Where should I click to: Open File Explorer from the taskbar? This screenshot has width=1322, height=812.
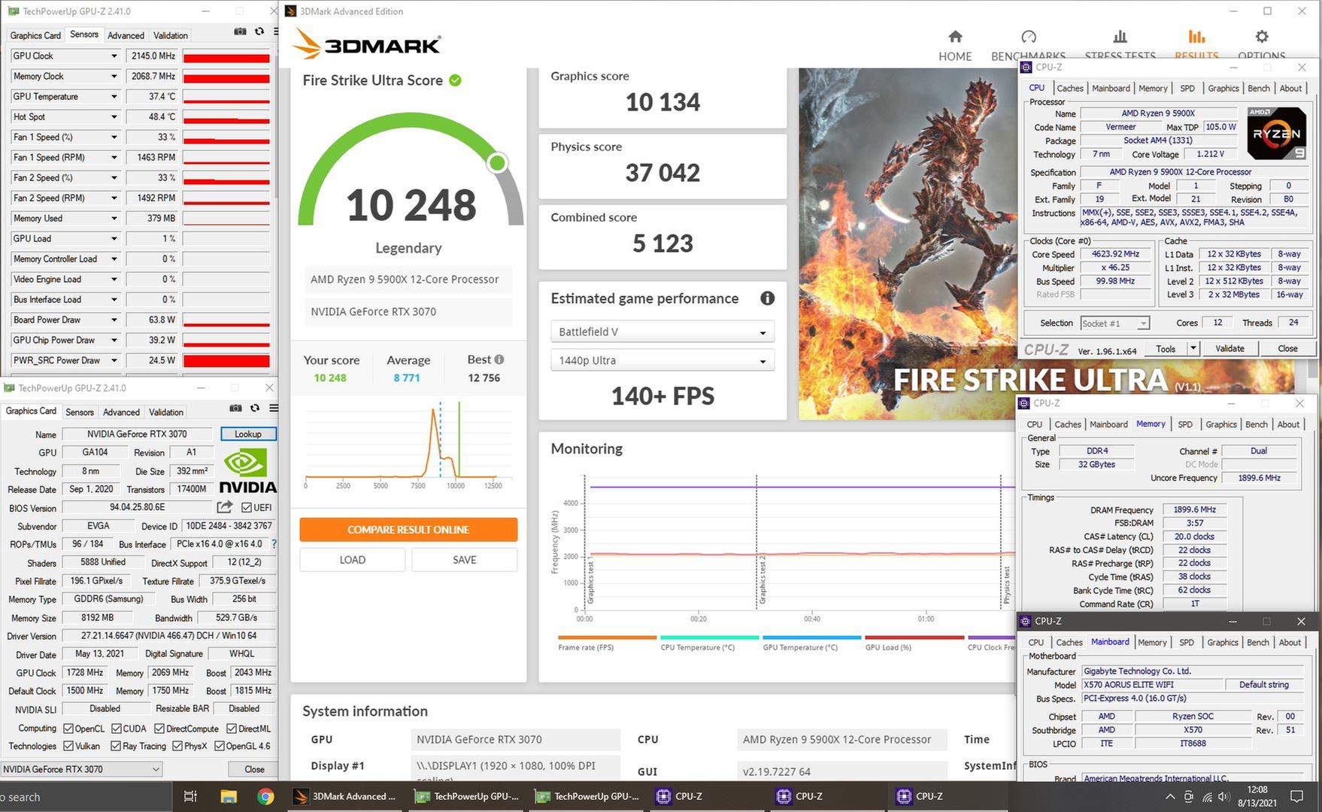(x=229, y=796)
